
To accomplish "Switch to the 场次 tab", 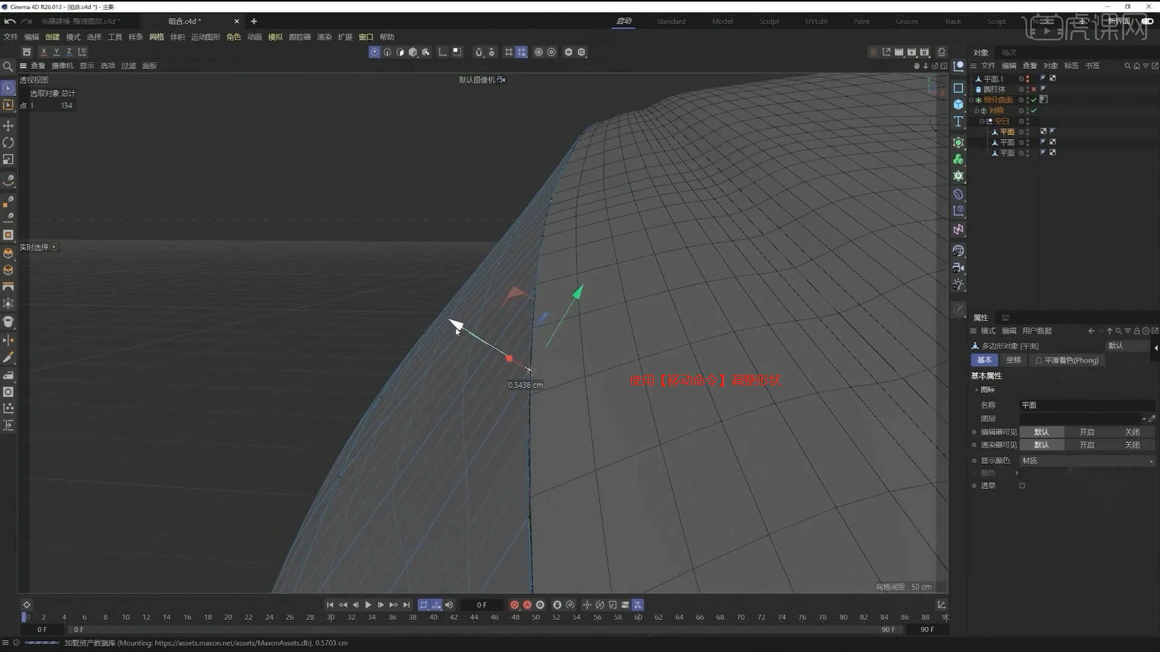I will coord(1008,53).
